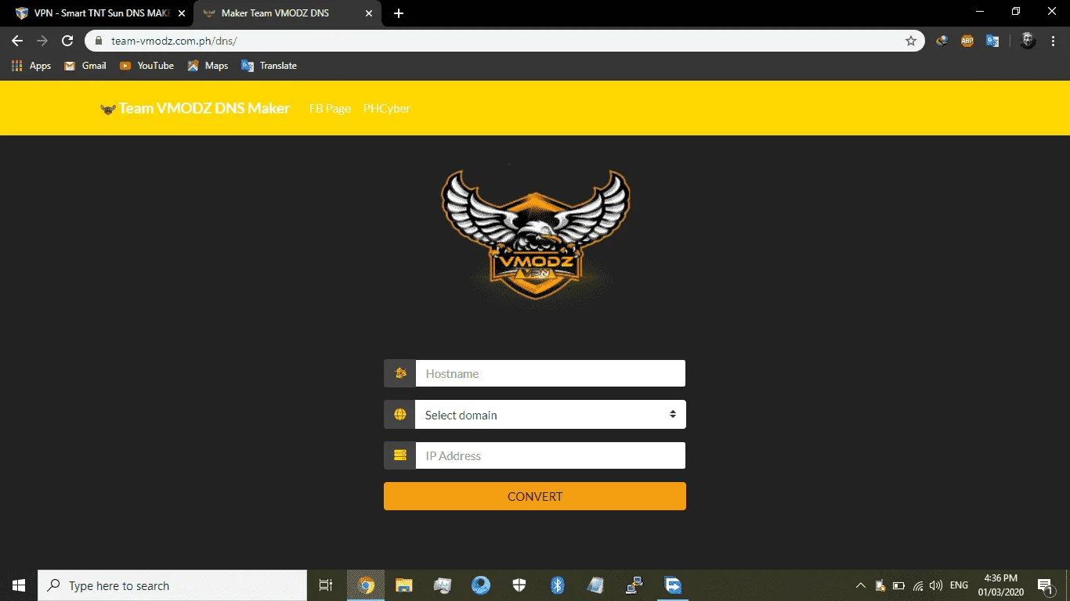Open Task View on the taskbar
Viewport: 1070px width, 601px height.
326,585
